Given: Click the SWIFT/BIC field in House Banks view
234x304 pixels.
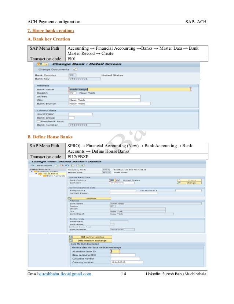Looking at the screenshot, I should 119,222.
